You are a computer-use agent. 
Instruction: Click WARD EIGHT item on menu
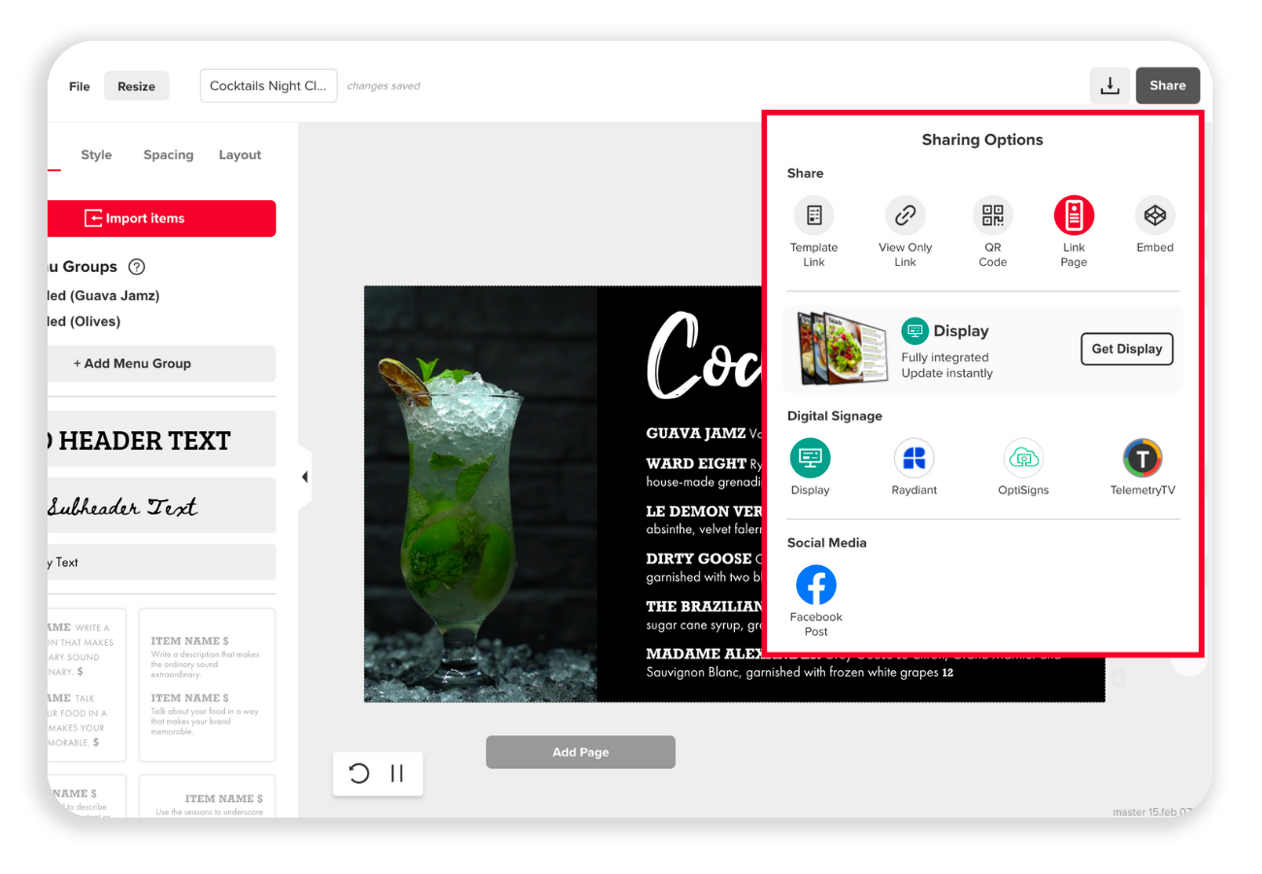(696, 464)
